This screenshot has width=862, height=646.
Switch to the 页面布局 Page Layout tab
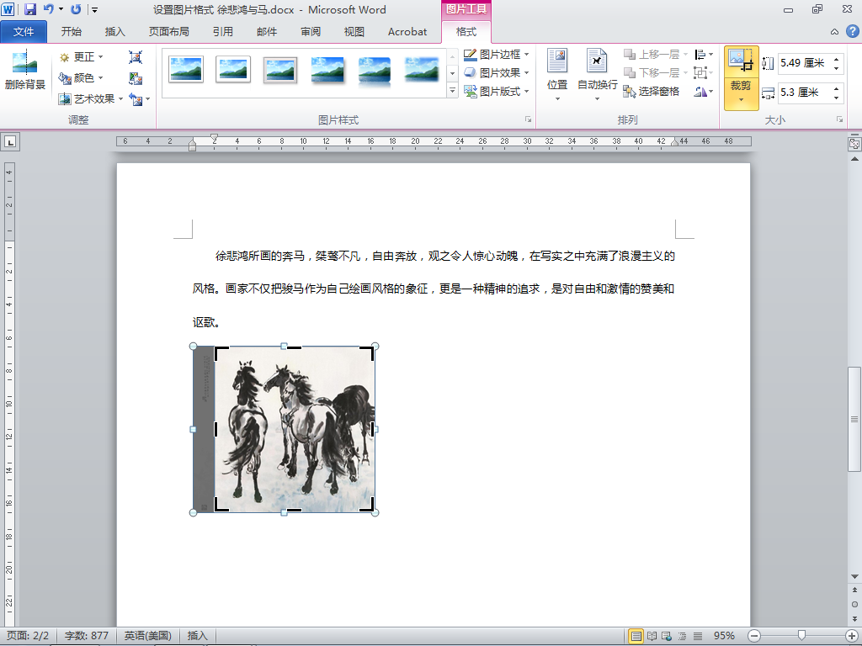pyautogui.click(x=168, y=32)
